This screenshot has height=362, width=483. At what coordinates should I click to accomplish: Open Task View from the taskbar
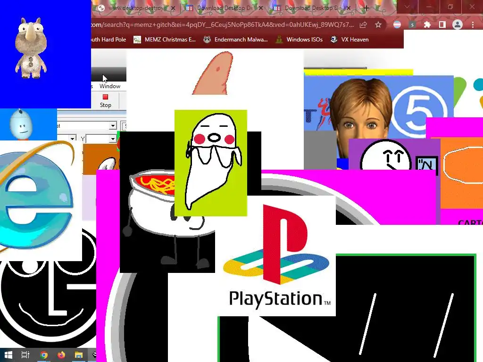click(x=25, y=355)
